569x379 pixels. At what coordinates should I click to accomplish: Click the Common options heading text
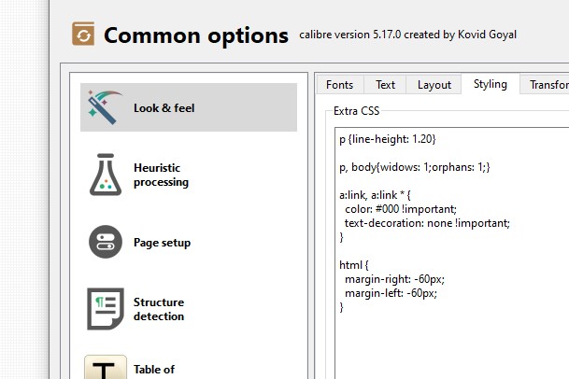(196, 35)
